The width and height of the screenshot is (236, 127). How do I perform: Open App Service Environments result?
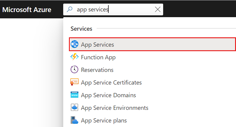(x=114, y=108)
